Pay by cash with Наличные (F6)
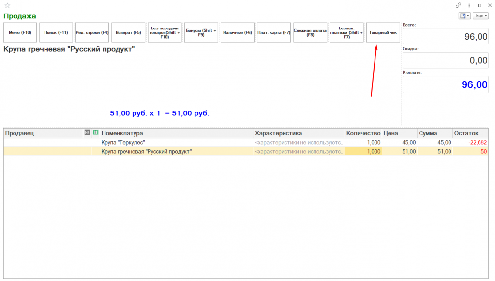 (x=238, y=32)
